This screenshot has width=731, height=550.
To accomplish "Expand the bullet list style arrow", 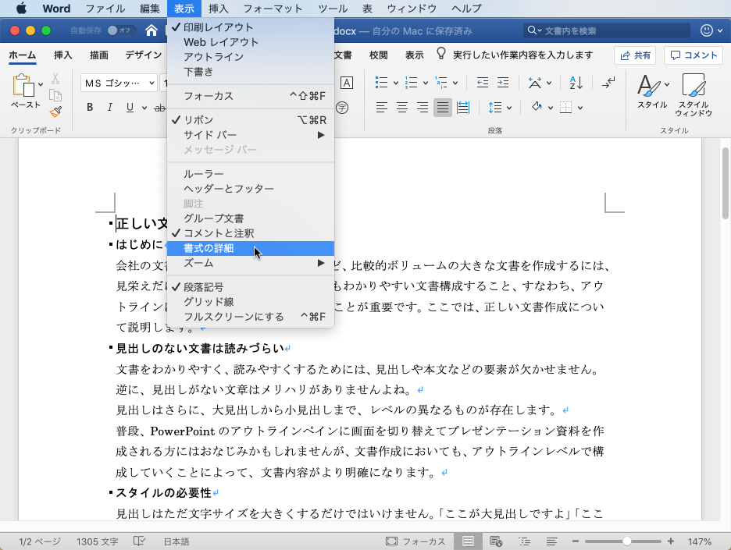I will 396,83.
